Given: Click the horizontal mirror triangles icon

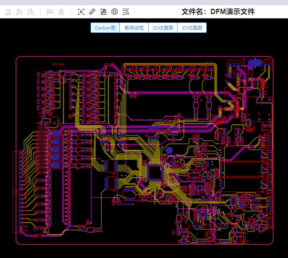Looking at the screenshot, I should pyautogui.click(x=61, y=12).
